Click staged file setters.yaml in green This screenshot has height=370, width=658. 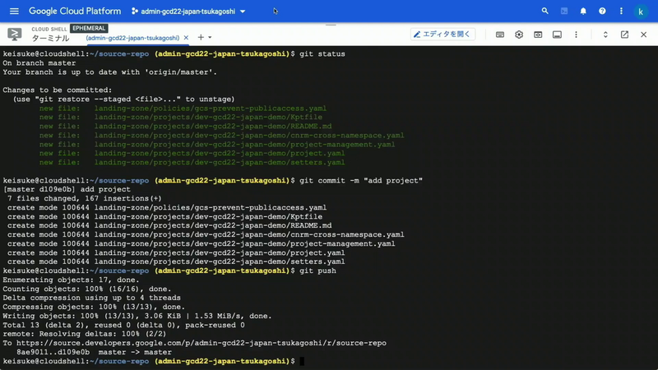[192, 162]
